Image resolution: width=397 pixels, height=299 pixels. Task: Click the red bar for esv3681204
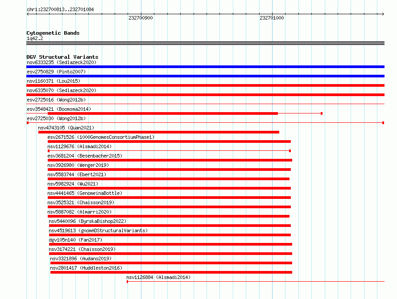point(170,160)
